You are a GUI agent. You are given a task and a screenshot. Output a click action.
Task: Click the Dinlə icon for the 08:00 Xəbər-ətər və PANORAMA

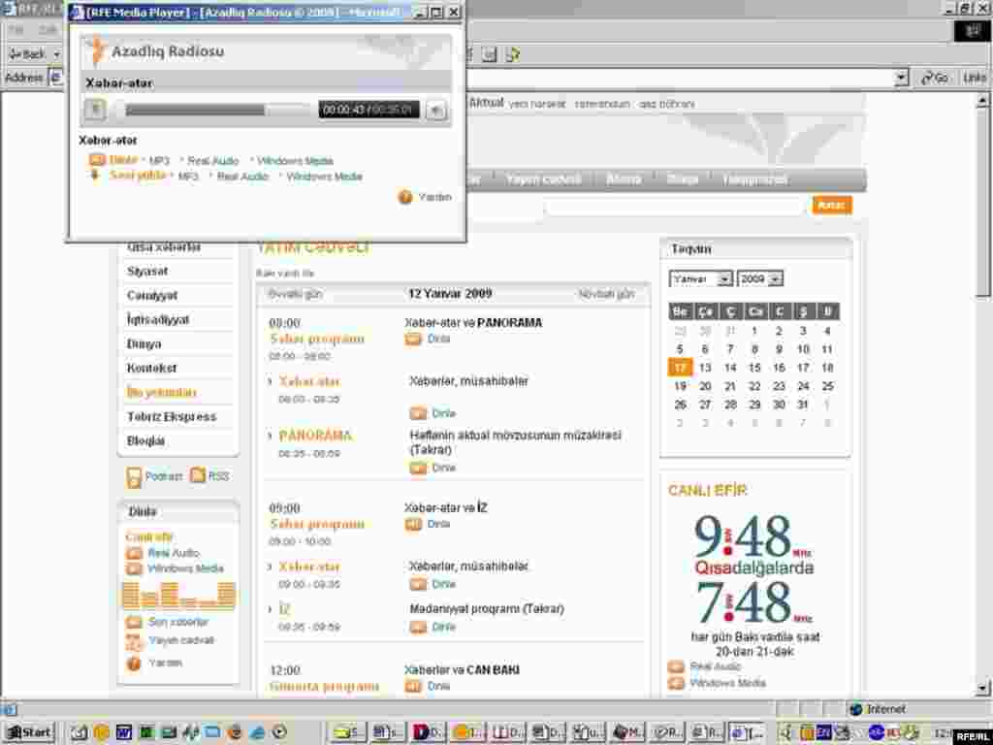(x=414, y=339)
